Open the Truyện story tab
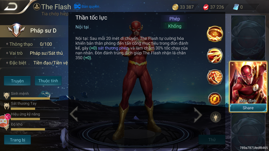This screenshot has height=151, width=269. (17, 81)
